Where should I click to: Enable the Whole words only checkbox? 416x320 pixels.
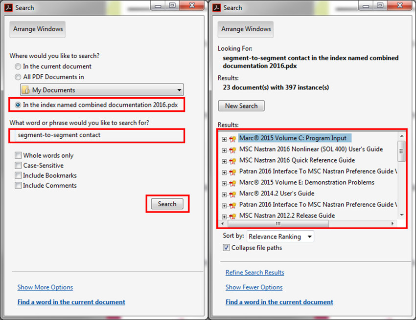pyautogui.click(x=18, y=155)
